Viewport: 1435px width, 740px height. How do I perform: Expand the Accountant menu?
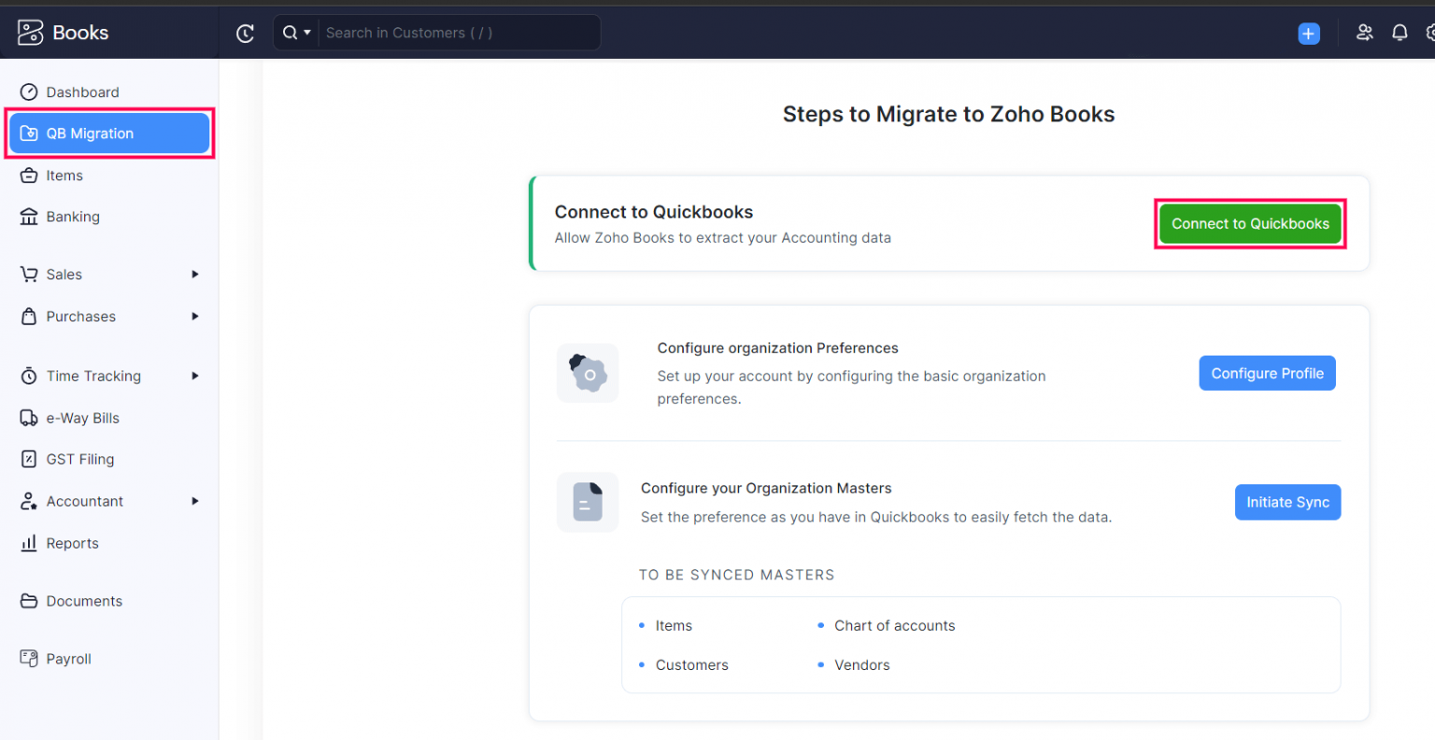point(196,501)
